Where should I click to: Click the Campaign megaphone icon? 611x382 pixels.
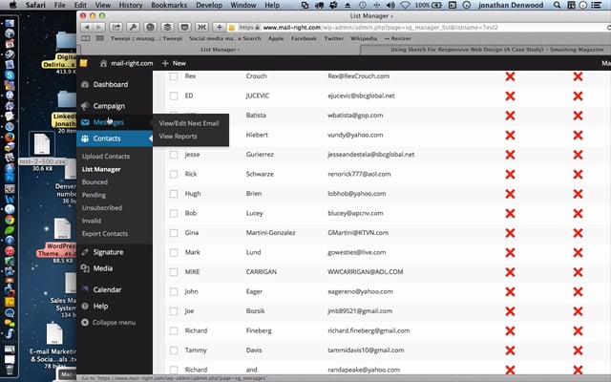85,106
